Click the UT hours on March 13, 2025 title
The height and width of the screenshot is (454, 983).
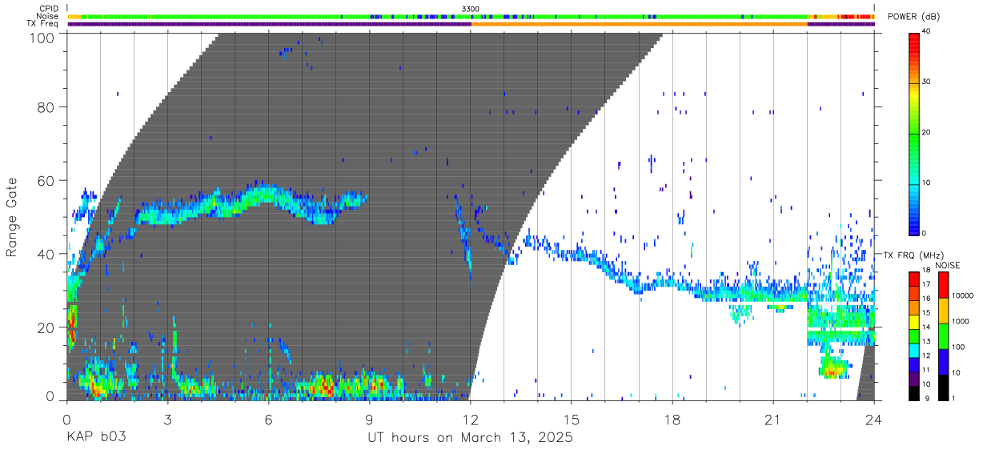(x=470, y=438)
